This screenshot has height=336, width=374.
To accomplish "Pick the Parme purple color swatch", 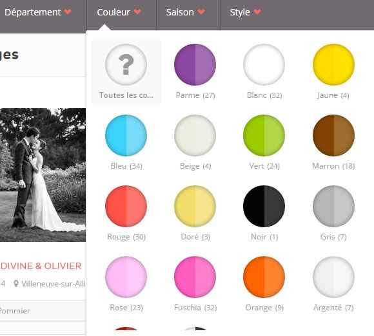I will pos(195,64).
